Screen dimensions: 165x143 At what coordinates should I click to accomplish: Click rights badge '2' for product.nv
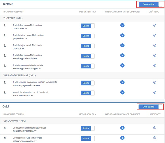tap(122, 45)
